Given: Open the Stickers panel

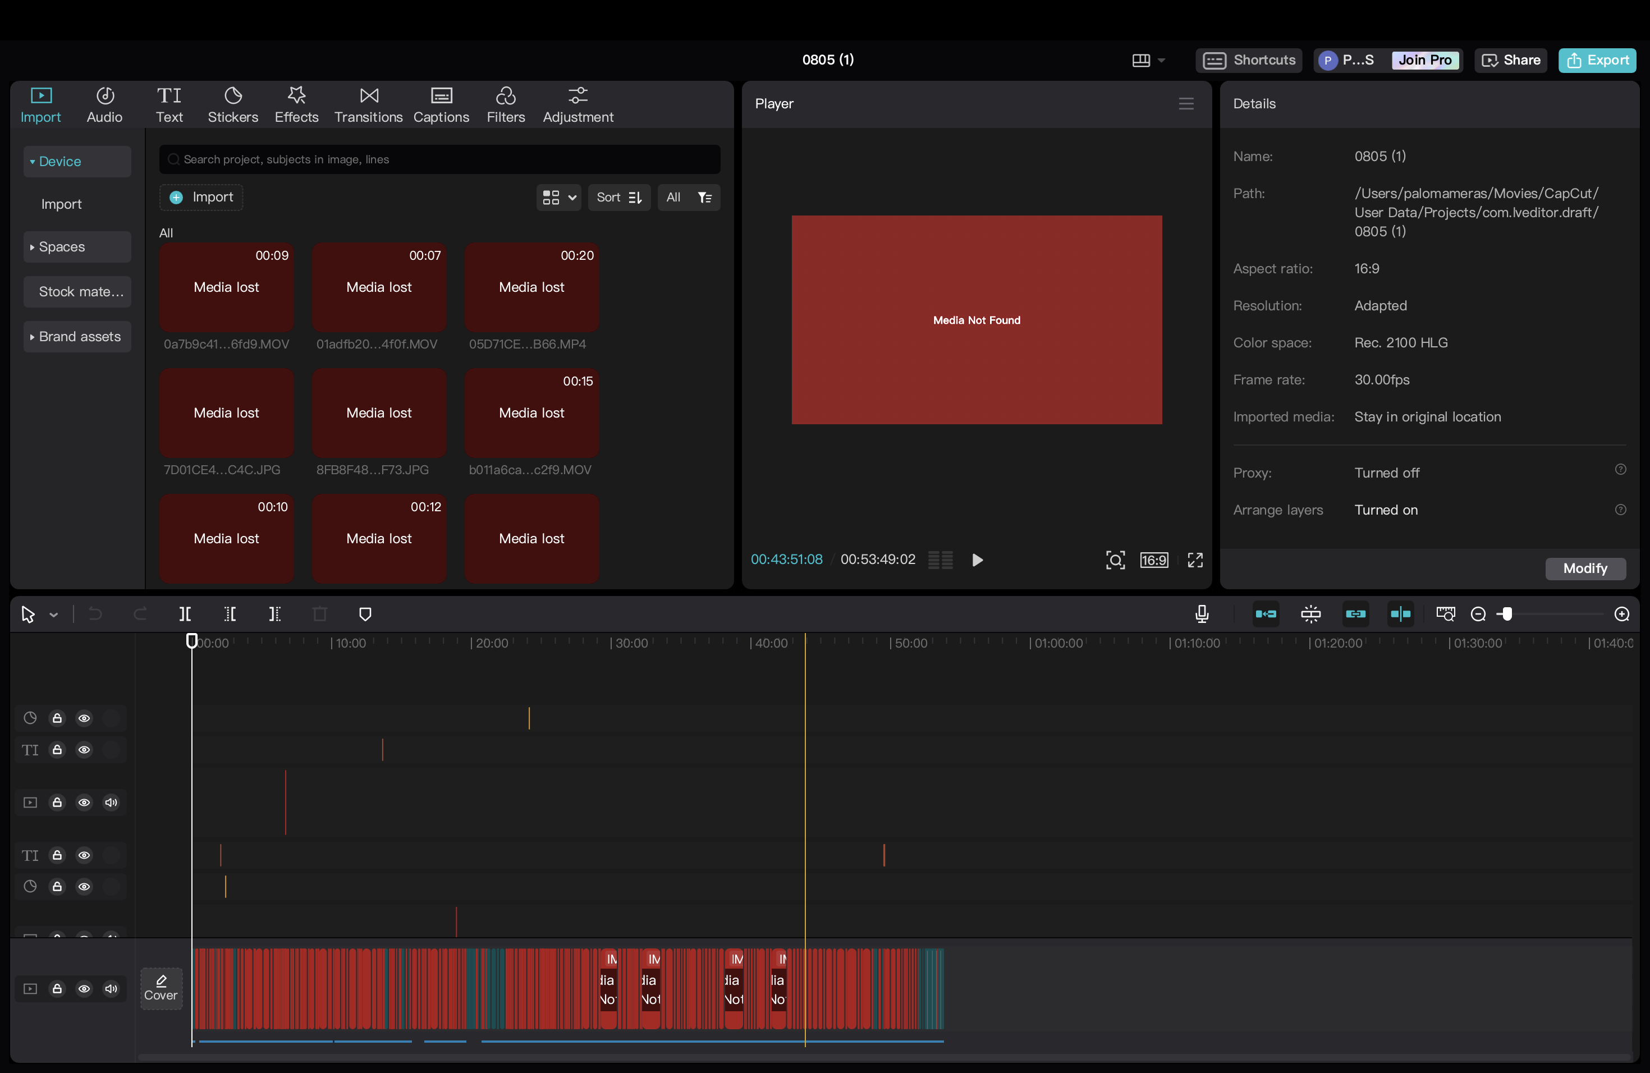Looking at the screenshot, I should pos(233,105).
